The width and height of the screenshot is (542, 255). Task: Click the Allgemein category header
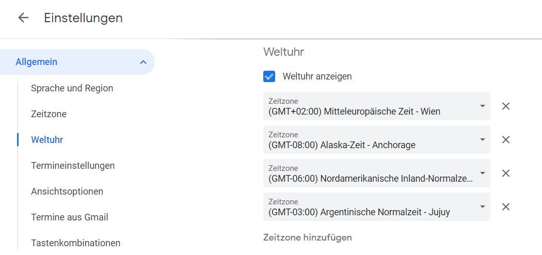coord(37,62)
